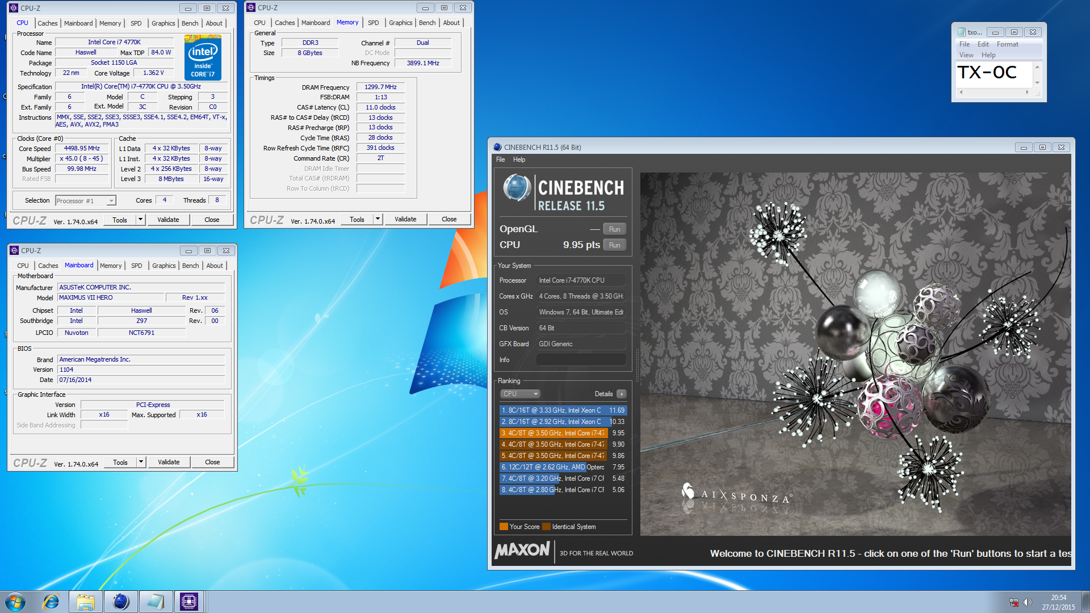Image resolution: width=1090 pixels, height=613 pixels.
Task: Click the Cinebench globe logo
Action: [x=517, y=188]
